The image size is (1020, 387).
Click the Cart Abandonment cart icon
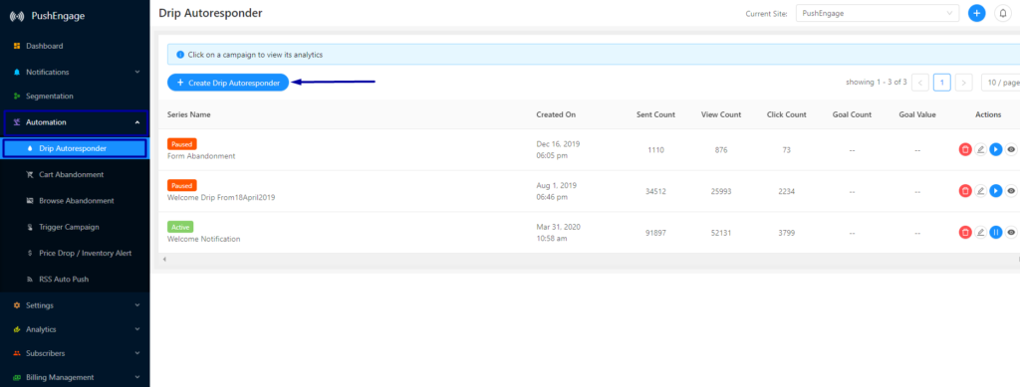click(x=30, y=175)
